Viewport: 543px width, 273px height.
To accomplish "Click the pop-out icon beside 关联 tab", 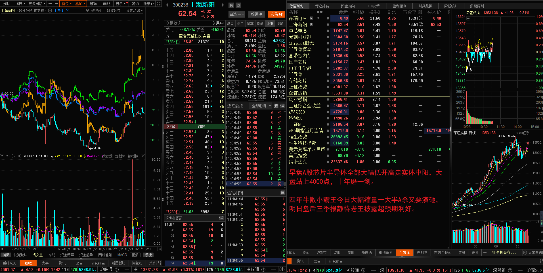I will click(158, 263).
